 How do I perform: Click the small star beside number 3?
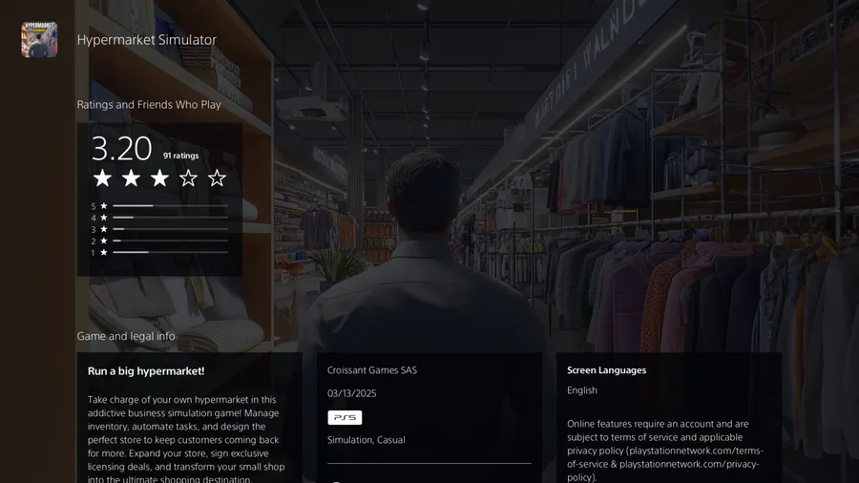pos(103,229)
